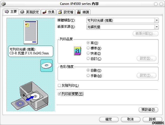The height and width of the screenshot is (125, 165).
Task: Click the 預設值(F) defaults button
Action: (148, 110)
